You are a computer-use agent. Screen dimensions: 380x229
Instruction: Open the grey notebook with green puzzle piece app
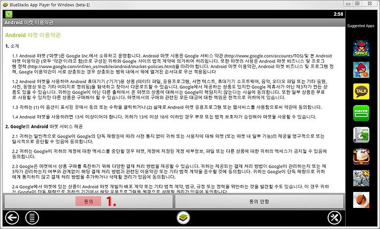click(361, 135)
